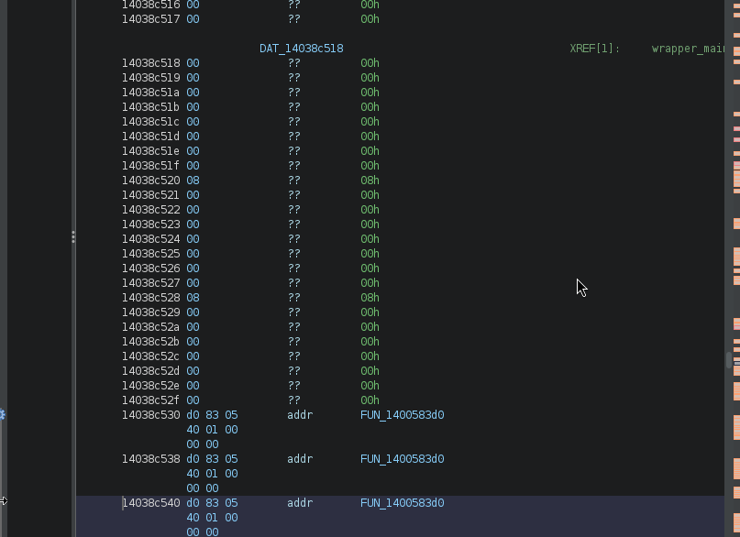This screenshot has height=537, width=740.
Task: Follow the wrapper_main cross-reference
Action: coord(688,49)
